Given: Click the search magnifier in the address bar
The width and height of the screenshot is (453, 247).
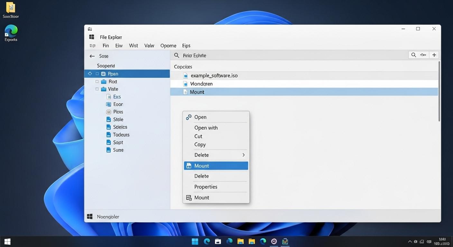Looking at the screenshot, I should [x=177, y=55].
